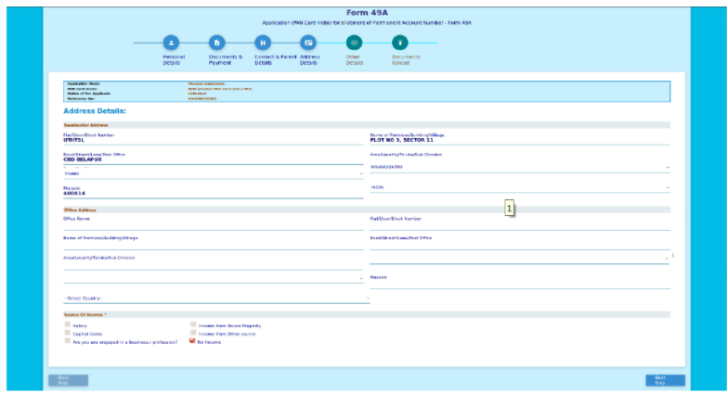727x393 pixels.
Task: Expand the MAHARASHTRA state dropdown
Action: pos(520,167)
